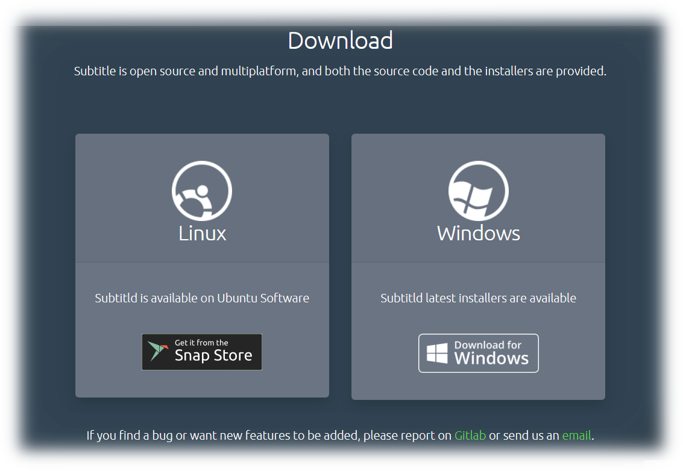Viewport: 683px width, 471px height.
Task: Select text 'Subtitld latest installers are available'
Action: point(478,298)
